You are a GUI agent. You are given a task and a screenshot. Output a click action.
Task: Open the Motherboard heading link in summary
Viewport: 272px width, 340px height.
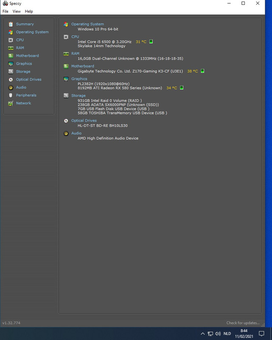click(83, 66)
